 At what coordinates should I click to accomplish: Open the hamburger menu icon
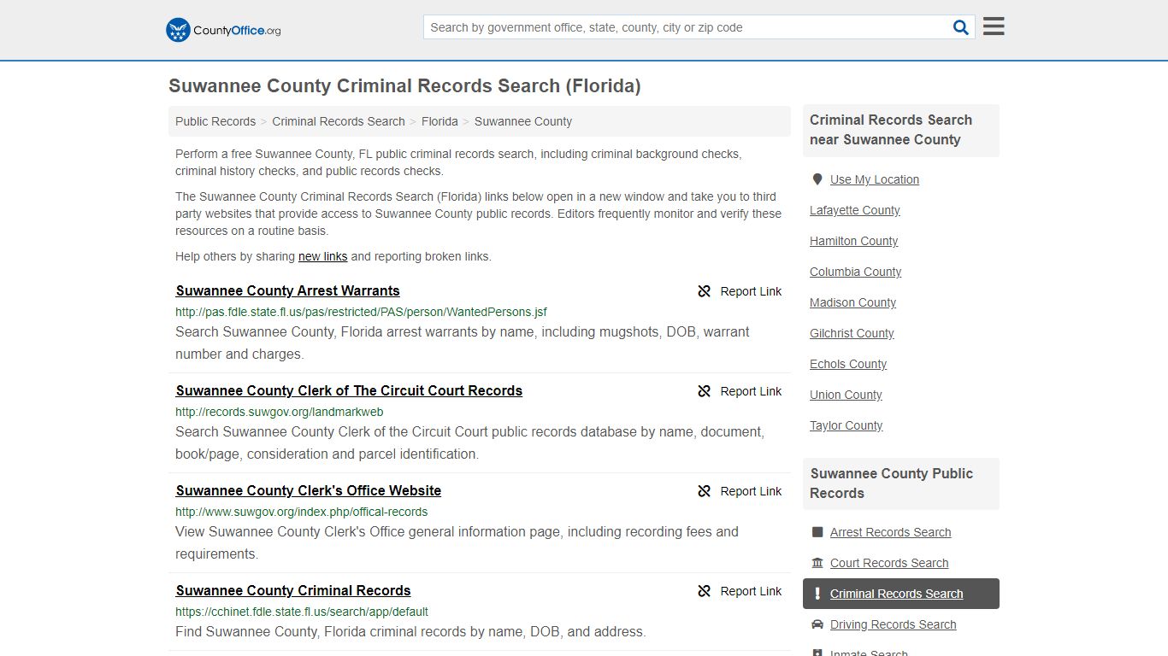pos(994,26)
